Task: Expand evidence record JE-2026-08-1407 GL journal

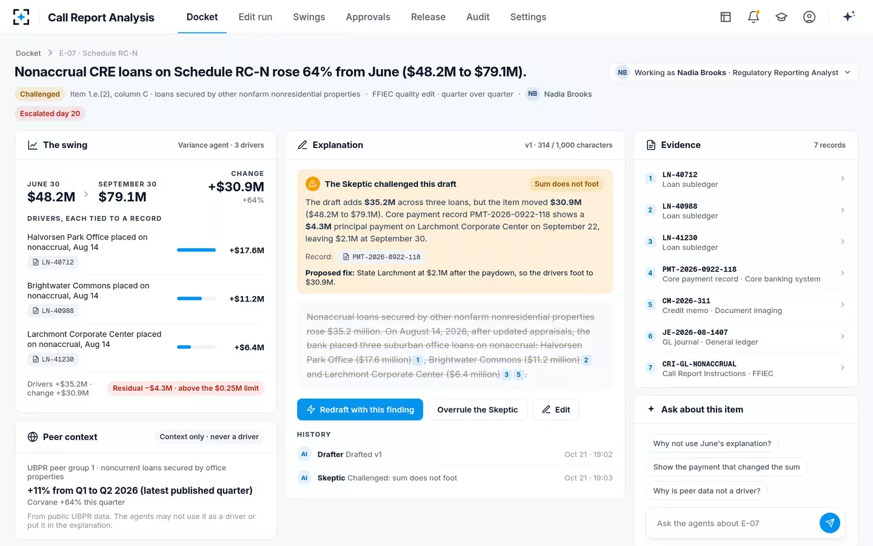Action: tap(745, 337)
